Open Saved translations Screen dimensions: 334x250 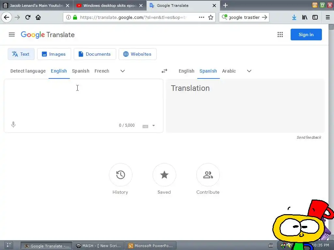tap(164, 175)
